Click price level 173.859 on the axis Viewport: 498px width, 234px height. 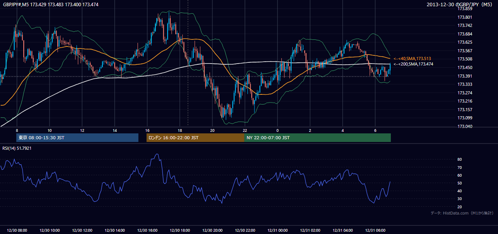click(465, 9)
